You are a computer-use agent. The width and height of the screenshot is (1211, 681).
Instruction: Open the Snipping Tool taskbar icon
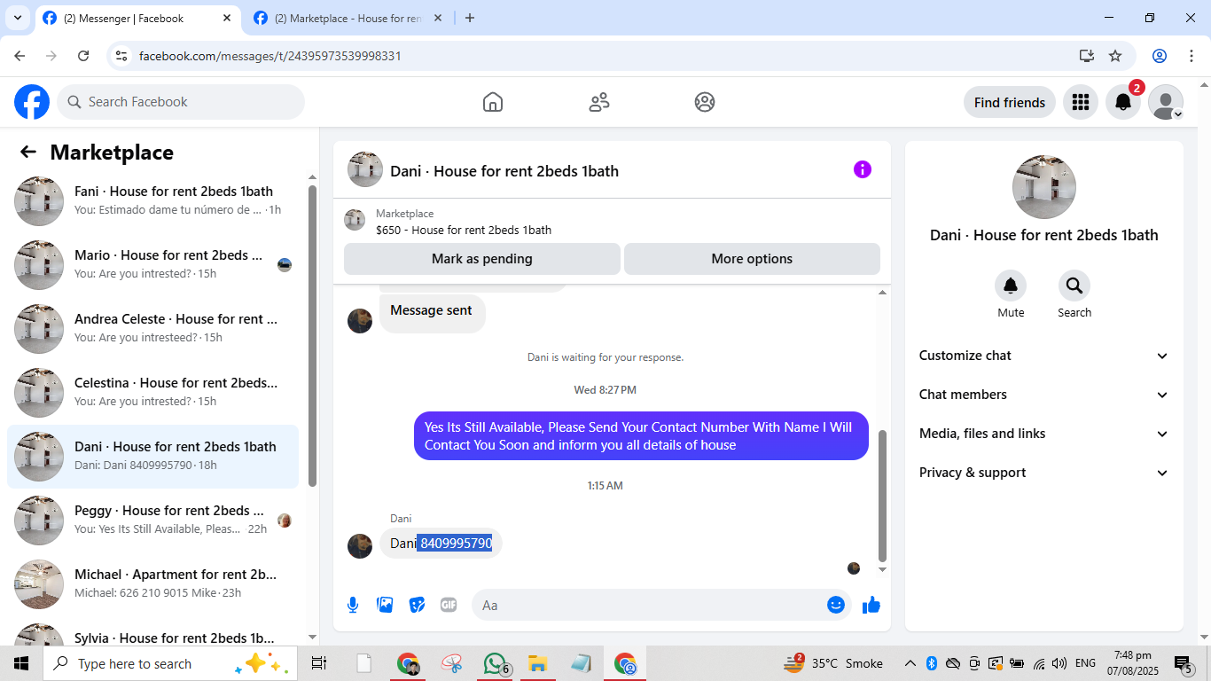(x=452, y=663)
